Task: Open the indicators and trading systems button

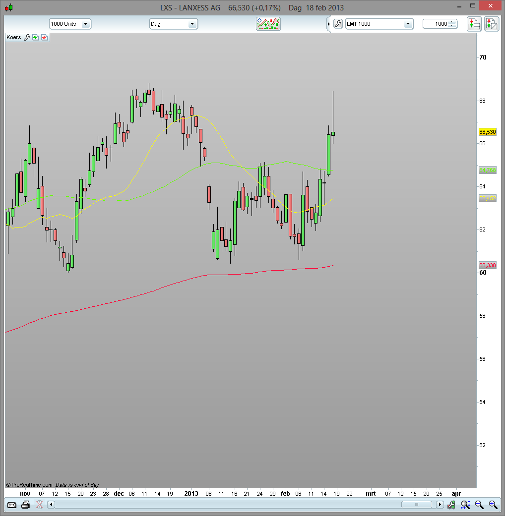Action: click(268, 24)
